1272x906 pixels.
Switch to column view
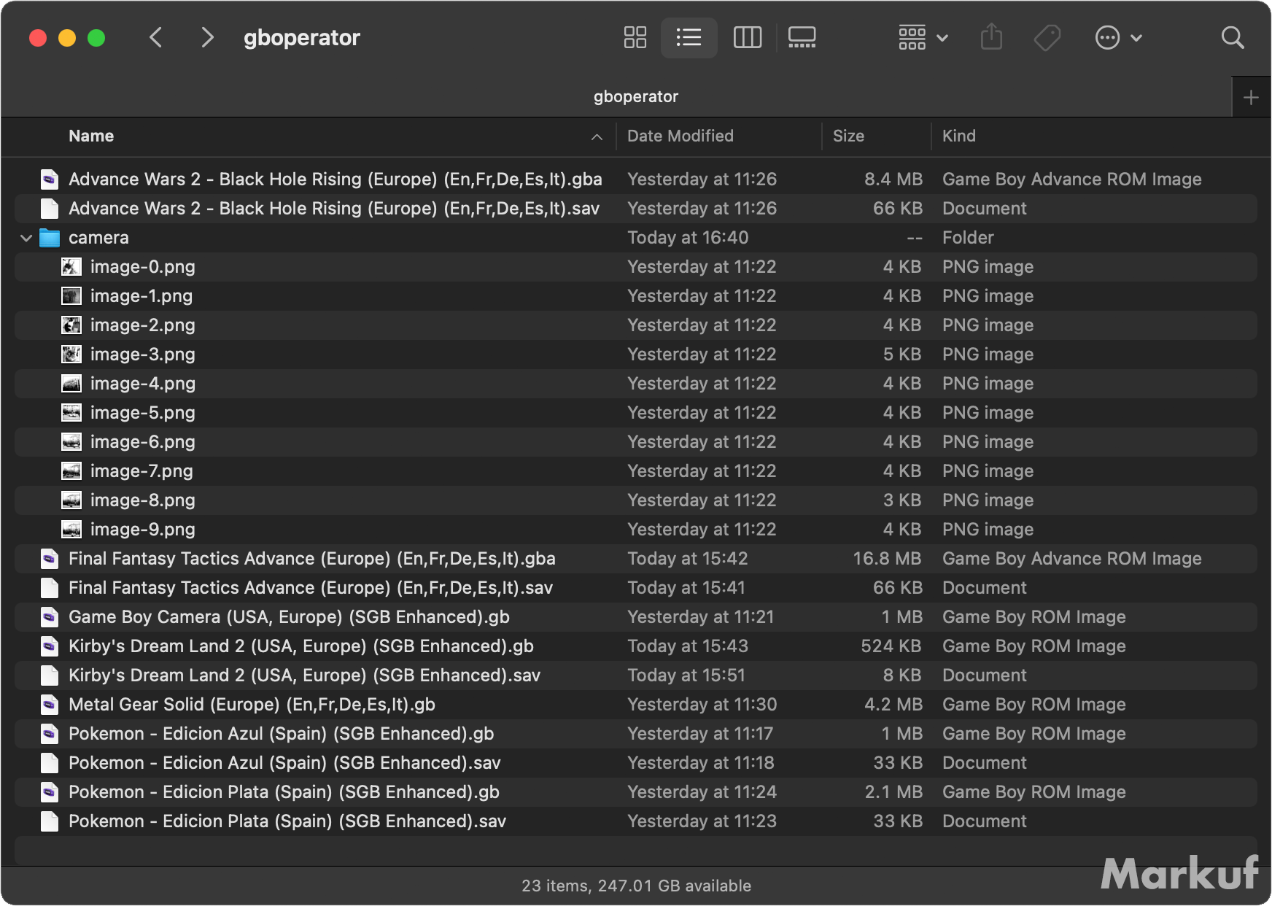pos(748,37)
